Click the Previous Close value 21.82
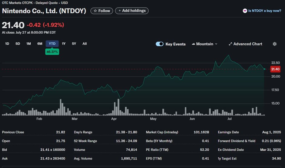Screen dimensions: 285x168 point(61,132)
